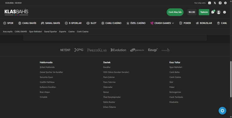Select Casino in sub navigation
This screenshot has width=232, height=118.
[x=72, y=31]
